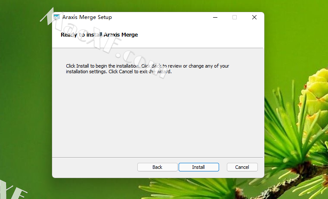Click the 'Ready to install Araxis Merge' heading

(x=99, y=35)
